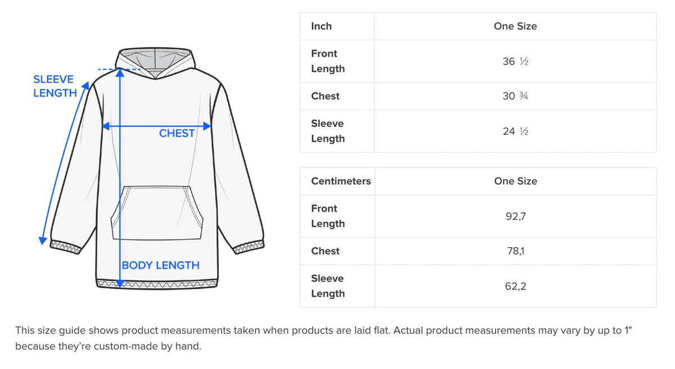Click the 36 ½ front length value
Viewport: 675px width, 369px height.
coord(515,61)
